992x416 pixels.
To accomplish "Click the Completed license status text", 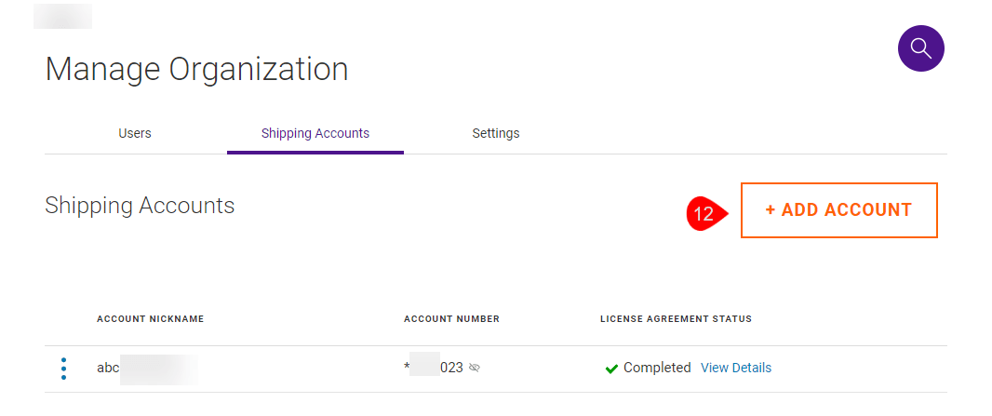I will (657, 368).
